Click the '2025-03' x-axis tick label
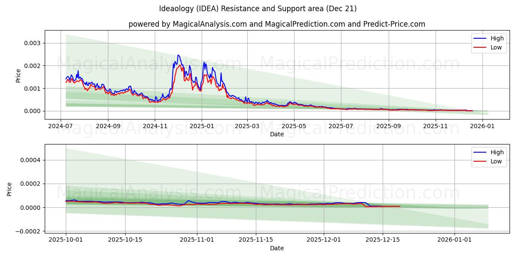Screen dimensions: 516x258 pyautogui.click(x=247, y=126)
